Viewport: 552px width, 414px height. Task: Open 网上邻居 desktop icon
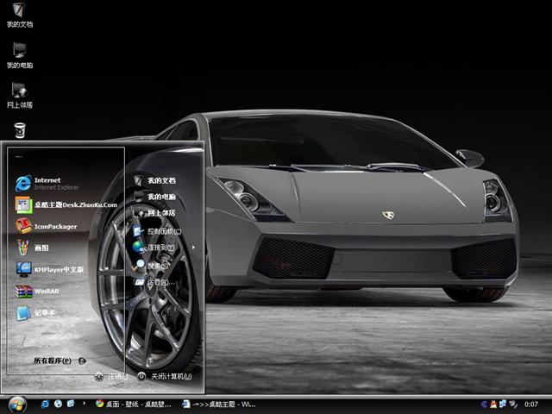[20, 96]
